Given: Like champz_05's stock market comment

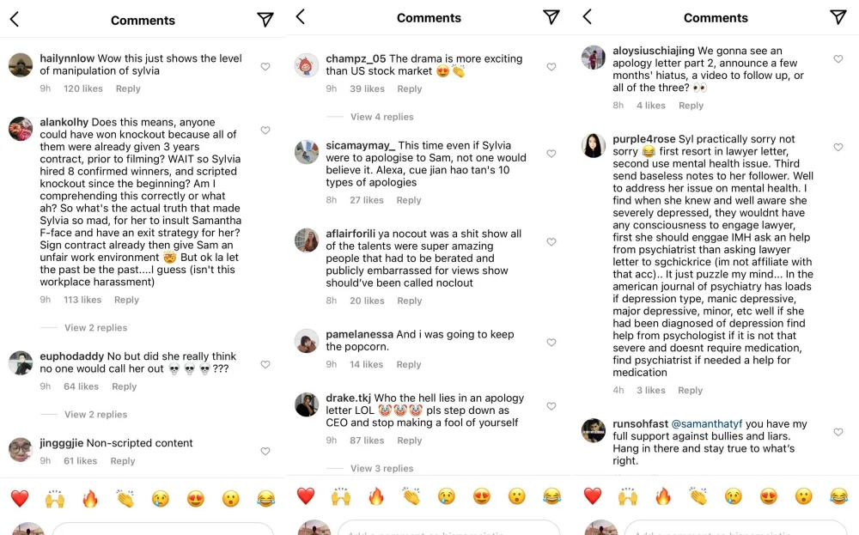Looking at the screenshot, I should tap(551, 67).
